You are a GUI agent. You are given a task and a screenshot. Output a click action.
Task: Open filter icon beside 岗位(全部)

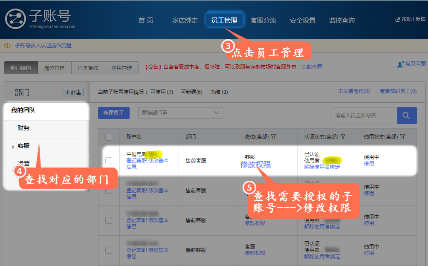pyautogui.click(x=273, y=137)
